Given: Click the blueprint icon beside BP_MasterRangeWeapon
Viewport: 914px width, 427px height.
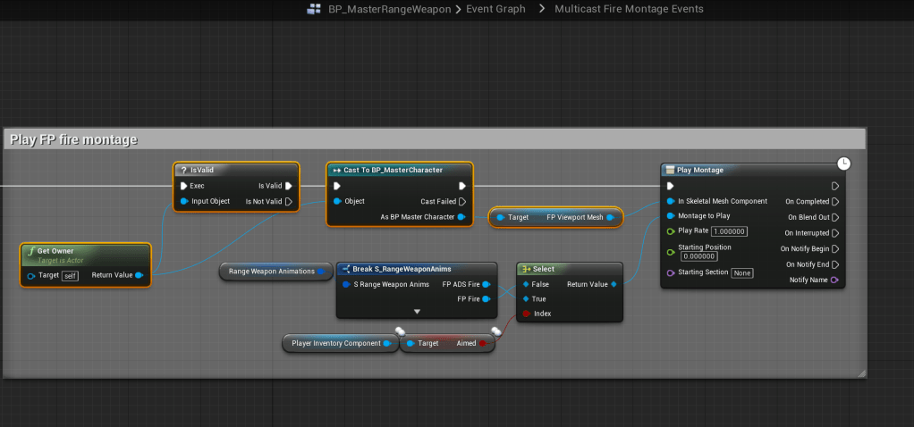Looking at the screenshot, I should [313, 9].
